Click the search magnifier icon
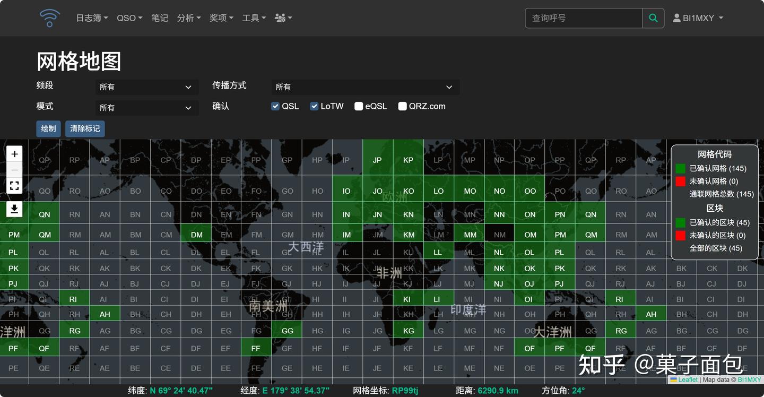 pos(653,18)
